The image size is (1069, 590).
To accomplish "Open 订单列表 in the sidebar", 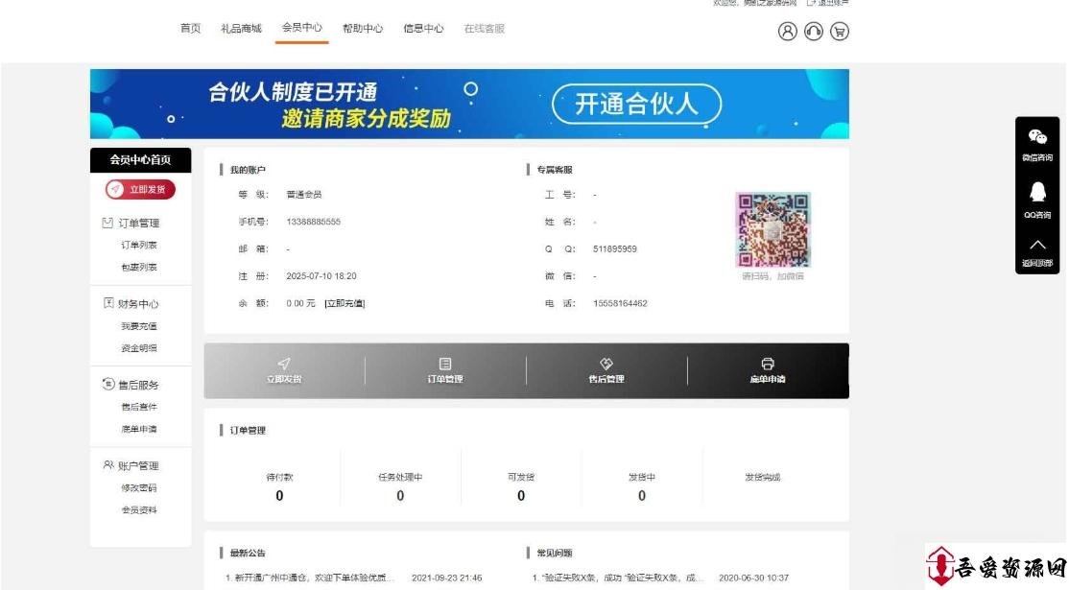I will pos(139,245).
